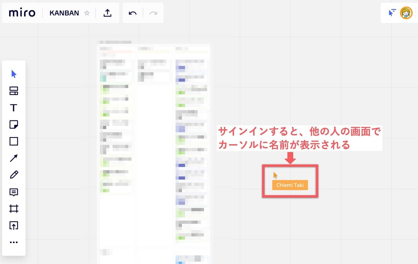Select the sticky note tool

pyautogui.click(x=13, y=125)
